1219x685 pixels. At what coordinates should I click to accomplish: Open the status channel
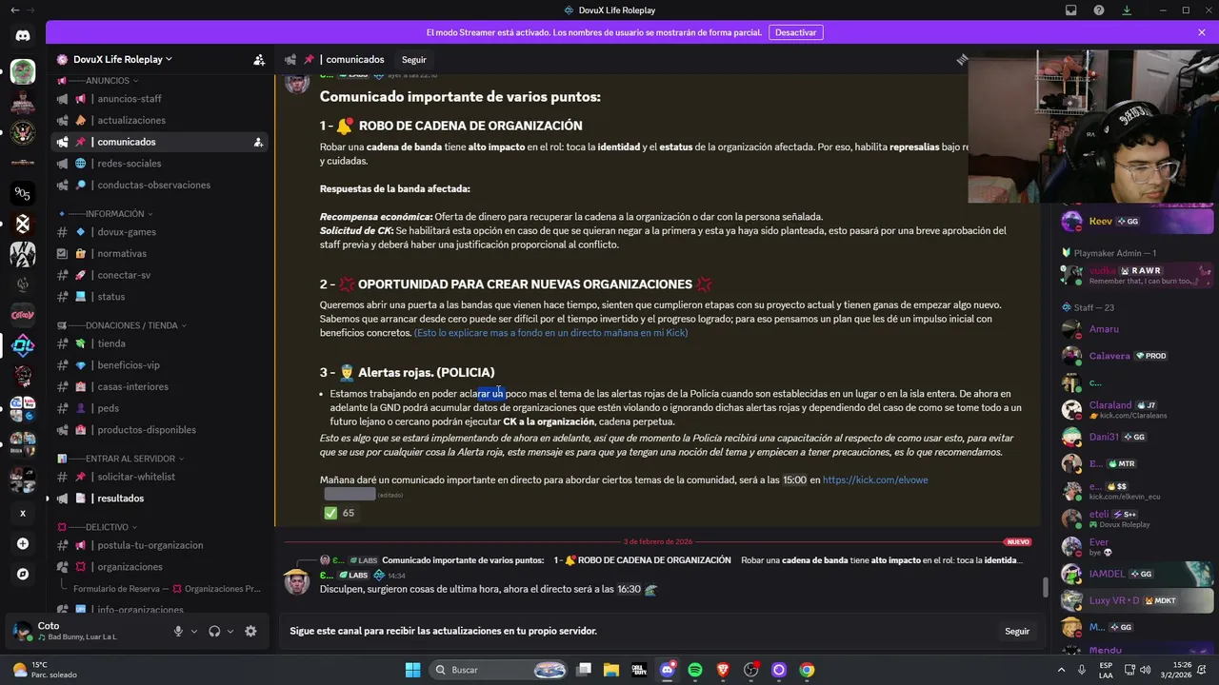pyautogui.click(x=159, y=297)
